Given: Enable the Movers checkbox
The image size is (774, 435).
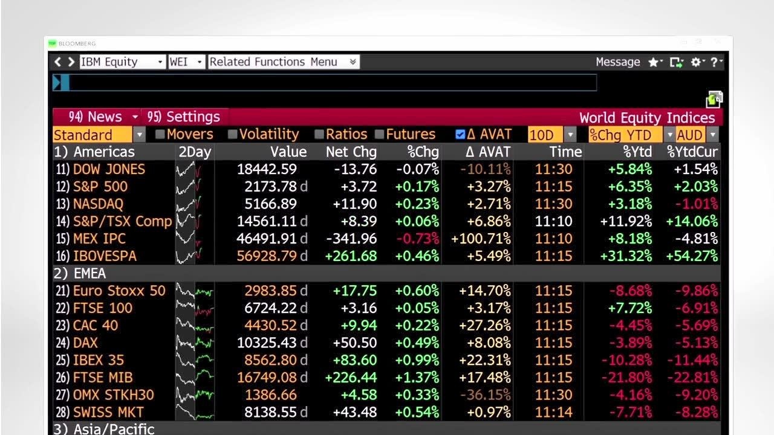Looking at the screenshot, I should [x=160, y=135].
